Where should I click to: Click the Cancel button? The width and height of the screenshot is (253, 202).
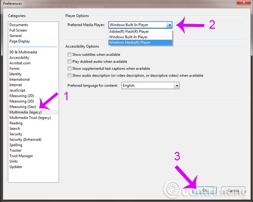pyautogui.click(x=233, y=190)
